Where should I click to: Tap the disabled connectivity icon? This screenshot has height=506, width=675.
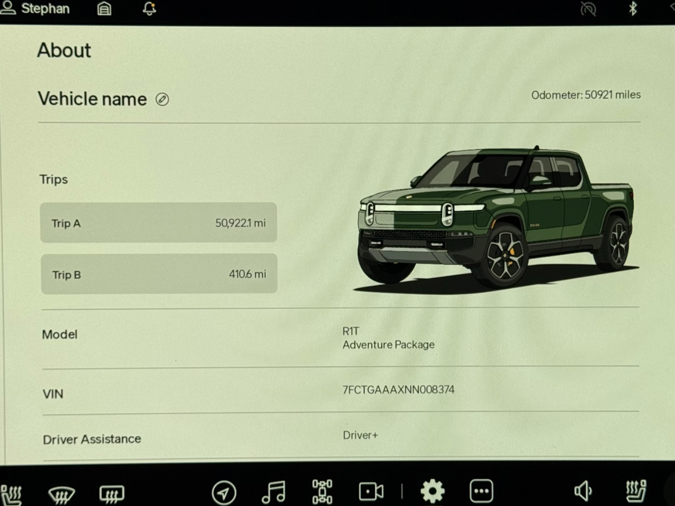coord(588,9)
